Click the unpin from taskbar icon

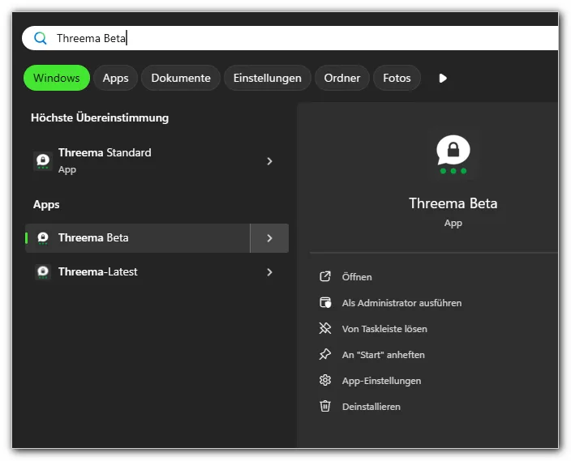click(x=325, y=329)
